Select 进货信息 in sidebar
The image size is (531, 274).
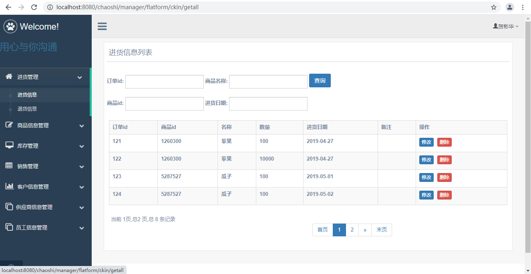[27, 95]
